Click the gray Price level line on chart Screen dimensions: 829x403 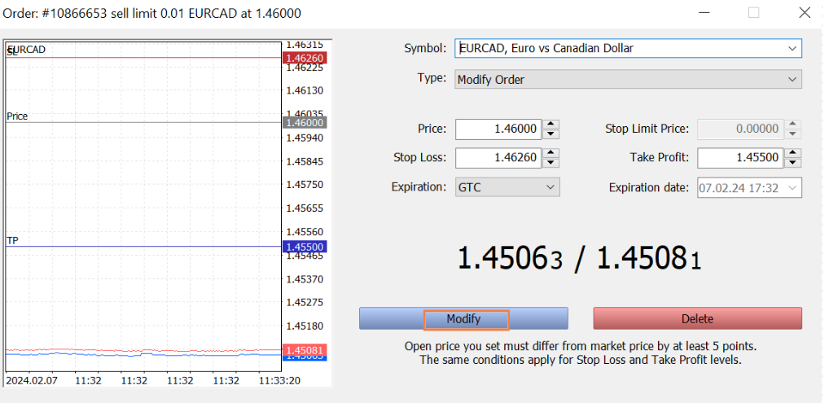[x=147, y=122]
